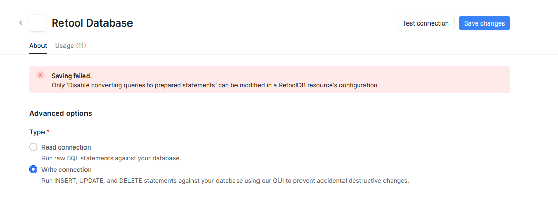Click the 'Saving failed.' heading
The width and height of the screenshot is (558, 224).
(x=72, y=76)
